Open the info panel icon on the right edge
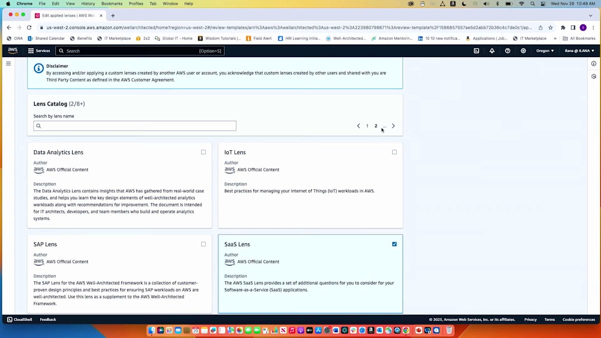Image resolution: width=601 pixels, height=338 pixels. coord(593,64)
